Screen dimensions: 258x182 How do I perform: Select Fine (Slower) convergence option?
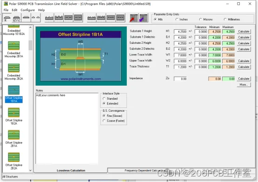[104, 116]
